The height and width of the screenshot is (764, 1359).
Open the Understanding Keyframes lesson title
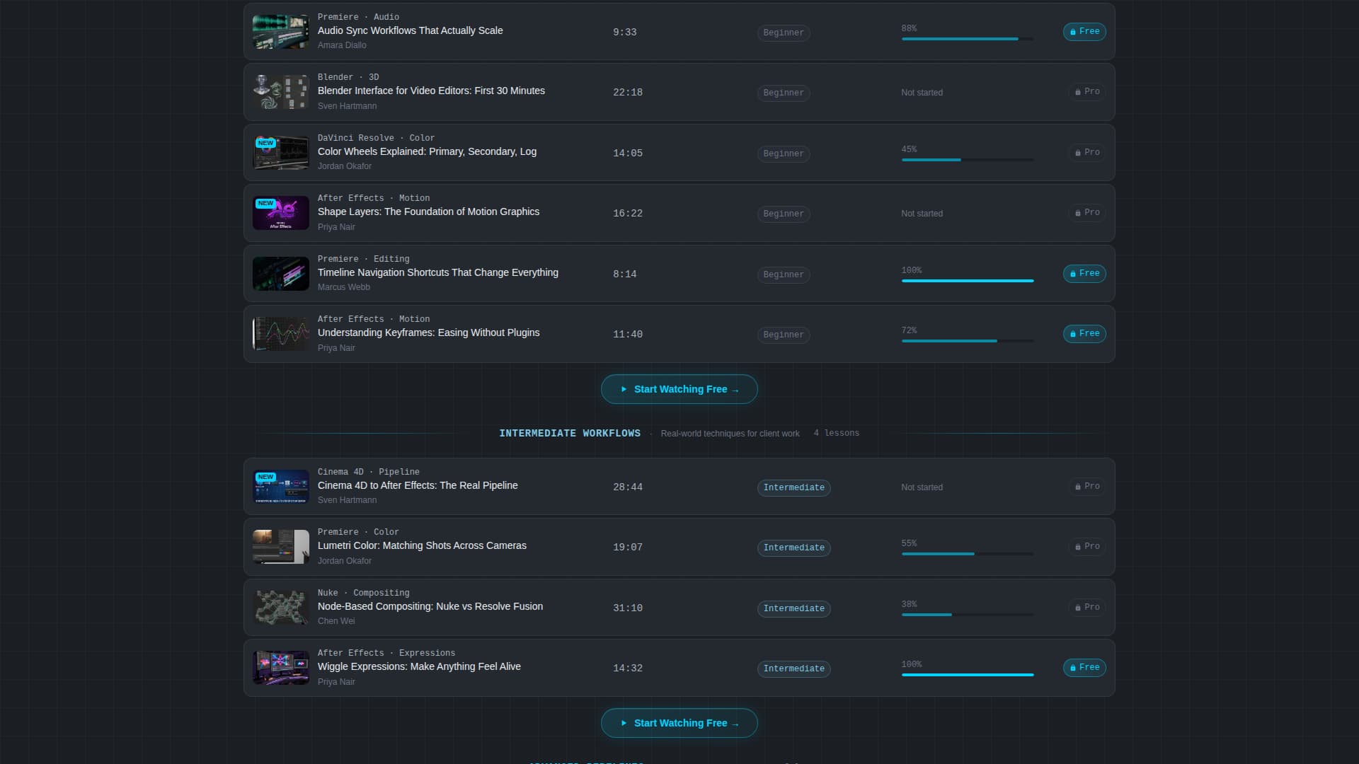point(428,333)
